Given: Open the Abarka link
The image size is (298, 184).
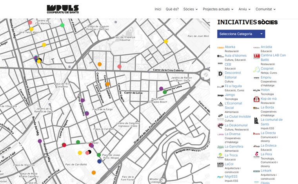Looking at the screenshot, I should click(x=230, y=47).
